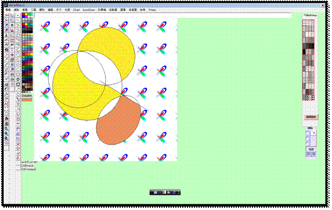Click the orange current fill color box

27,100
